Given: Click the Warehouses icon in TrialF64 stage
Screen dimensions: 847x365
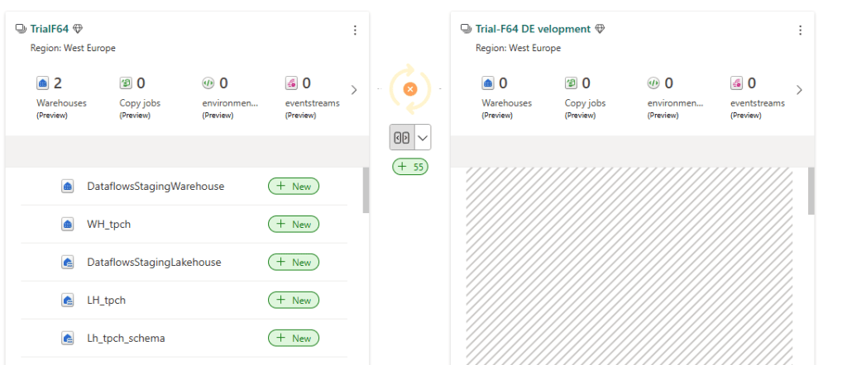Looking at the screenshot, I should [x=44, y=83].
